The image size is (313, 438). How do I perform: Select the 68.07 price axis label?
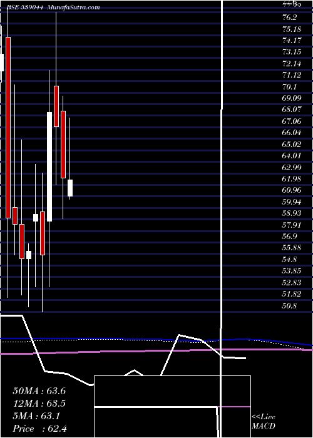click(292, 109)
